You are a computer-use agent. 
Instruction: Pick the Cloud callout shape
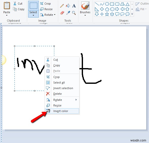click(x=127, y=14)
